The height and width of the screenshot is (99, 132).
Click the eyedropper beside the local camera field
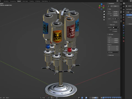[x=118, y=19]
